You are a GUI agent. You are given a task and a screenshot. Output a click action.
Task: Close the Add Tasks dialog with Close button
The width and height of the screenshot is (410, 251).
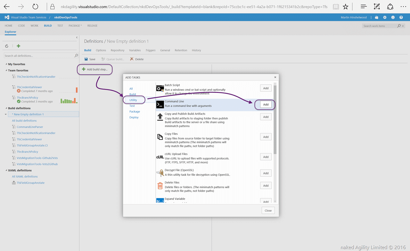pyautogui.click(x=268, y=210)
